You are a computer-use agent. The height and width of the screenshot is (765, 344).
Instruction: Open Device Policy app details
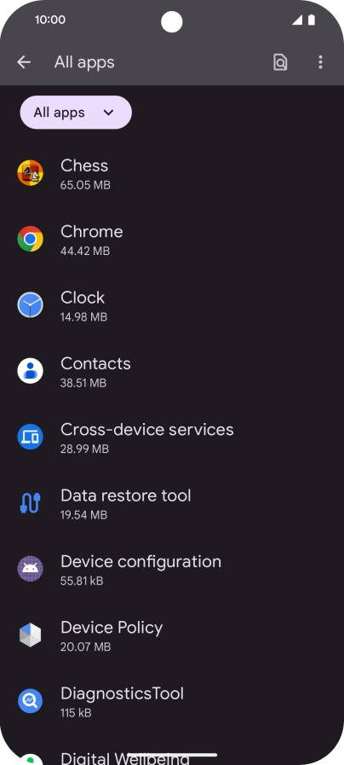(x=172, y=635)
